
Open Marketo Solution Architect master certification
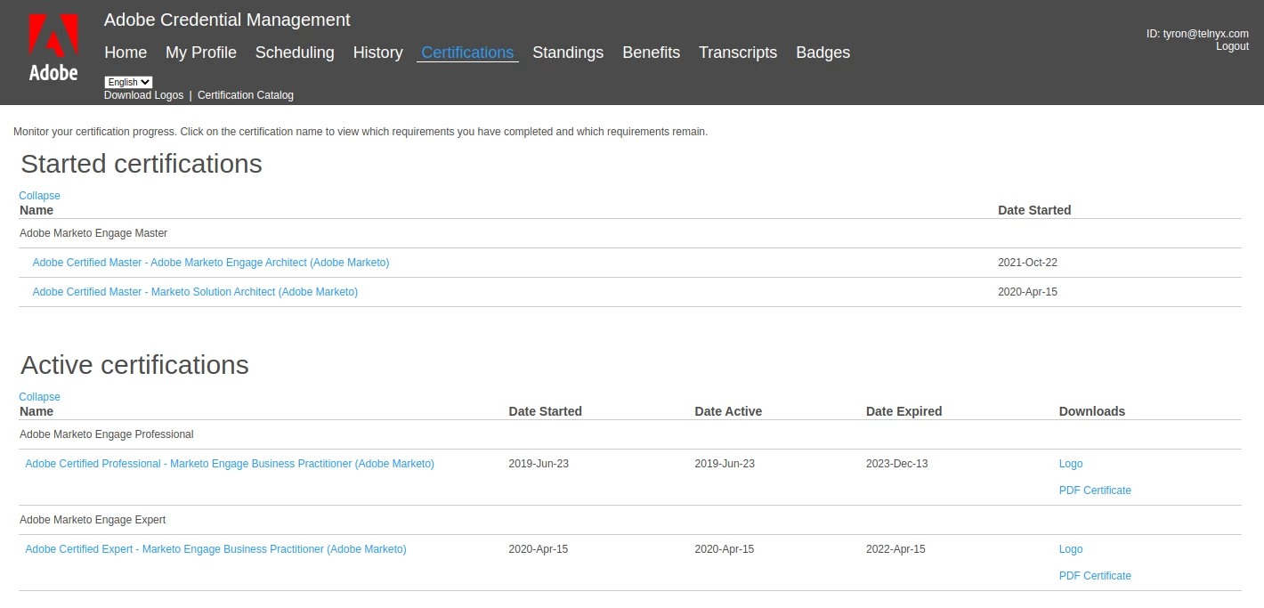tap(195, 292)
